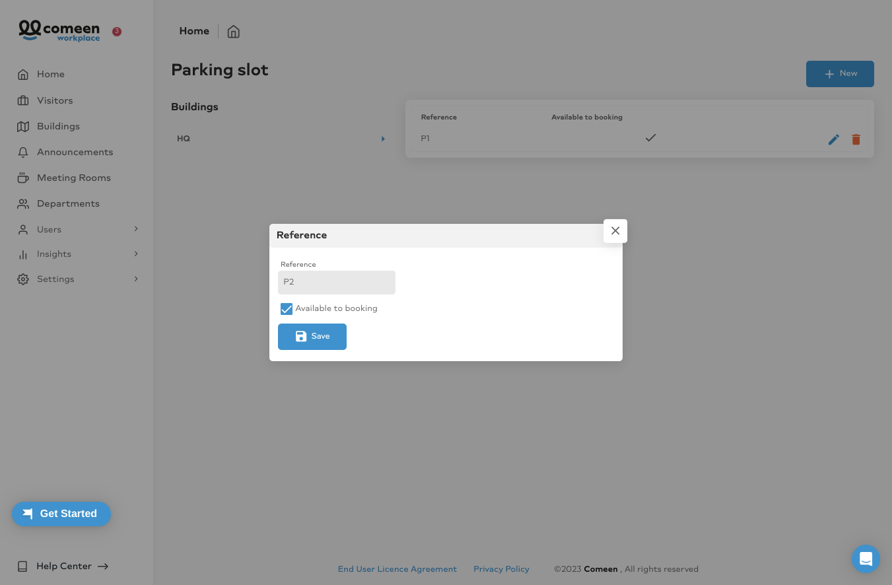Close the Reference dialog
The image size is (892, 585).
tap(615, 231)
